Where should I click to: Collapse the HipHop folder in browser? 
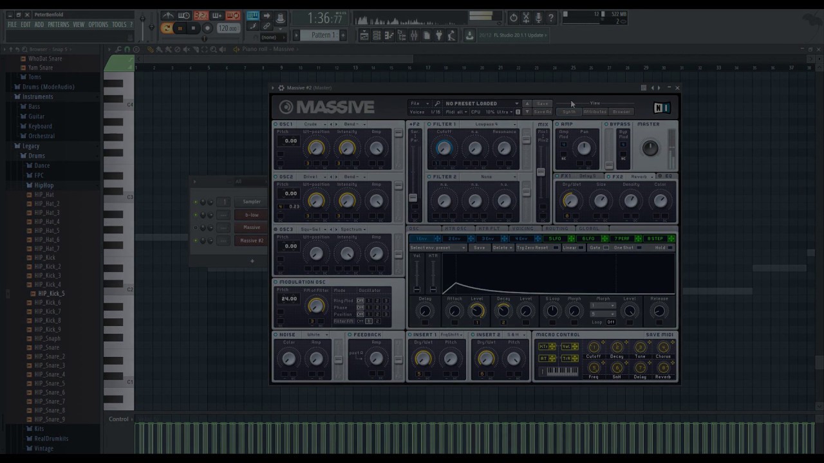tap(44, 185)
